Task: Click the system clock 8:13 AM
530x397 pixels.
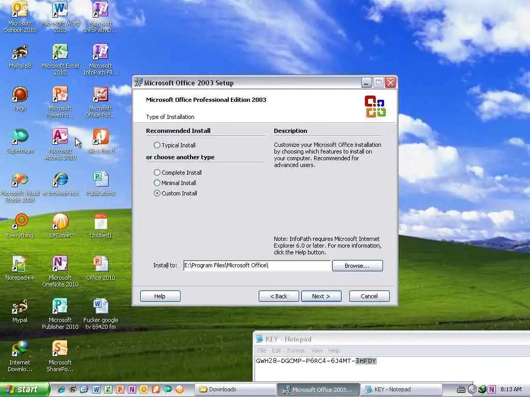Action: click(x=511, y=389)
